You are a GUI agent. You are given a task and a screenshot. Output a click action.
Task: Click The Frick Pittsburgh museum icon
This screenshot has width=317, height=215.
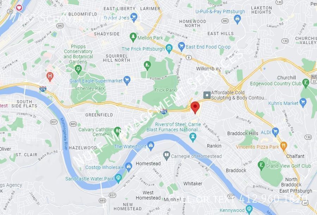169,49
